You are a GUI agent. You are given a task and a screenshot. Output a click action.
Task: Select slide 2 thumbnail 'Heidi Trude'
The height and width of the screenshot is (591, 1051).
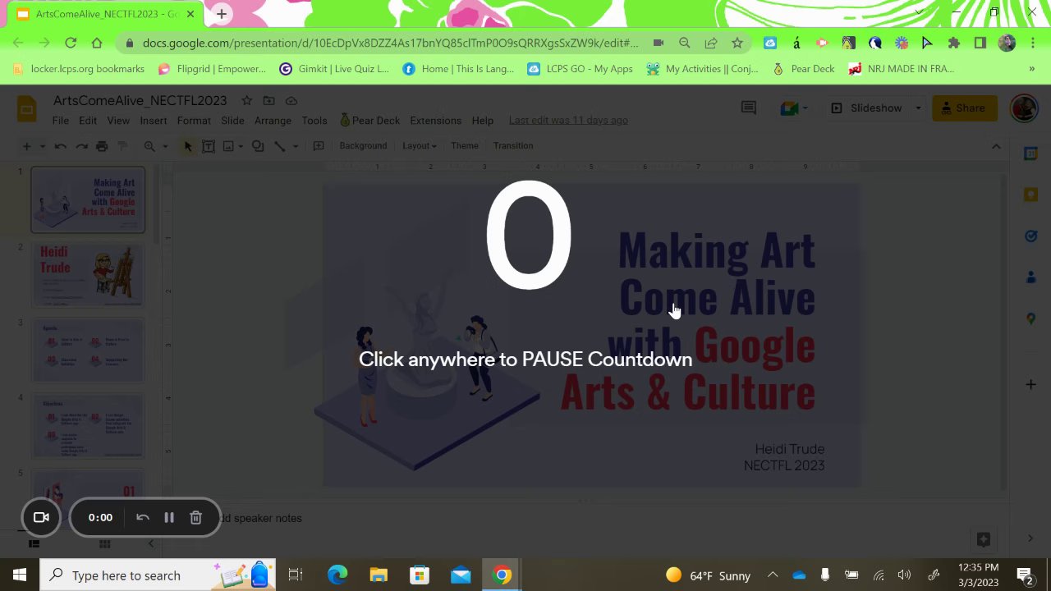tap(88, 275)
